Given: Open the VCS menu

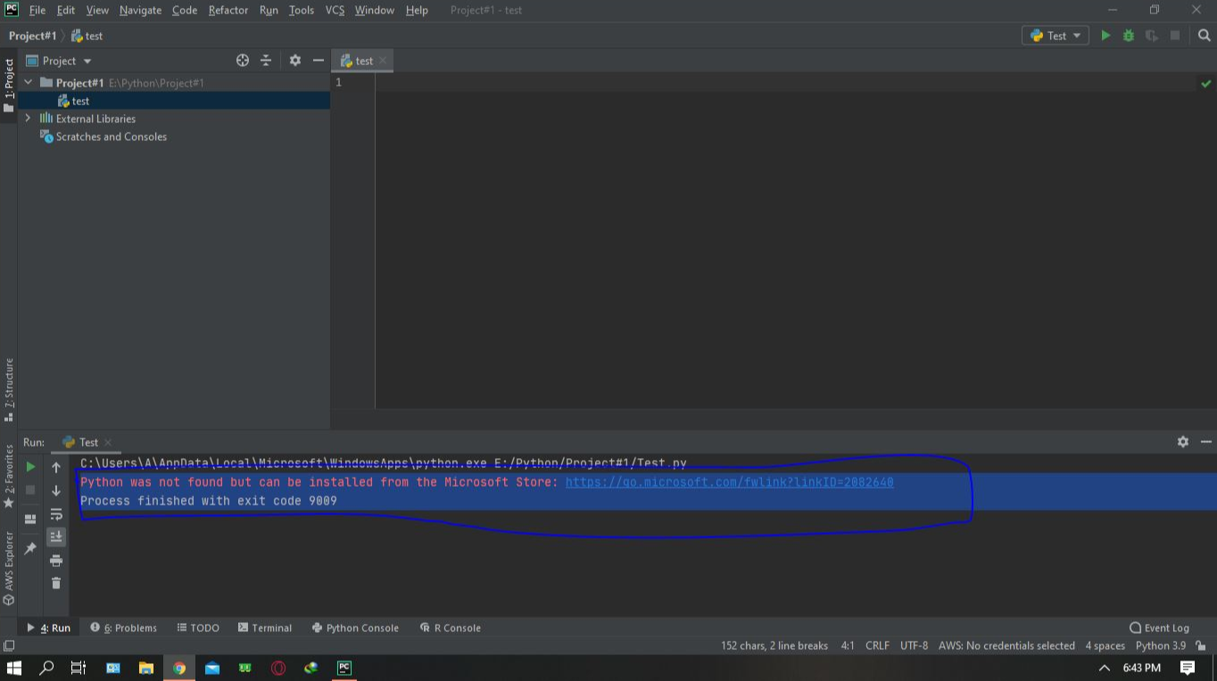Looking at the screenshot, I should click(x=335, y=11).
